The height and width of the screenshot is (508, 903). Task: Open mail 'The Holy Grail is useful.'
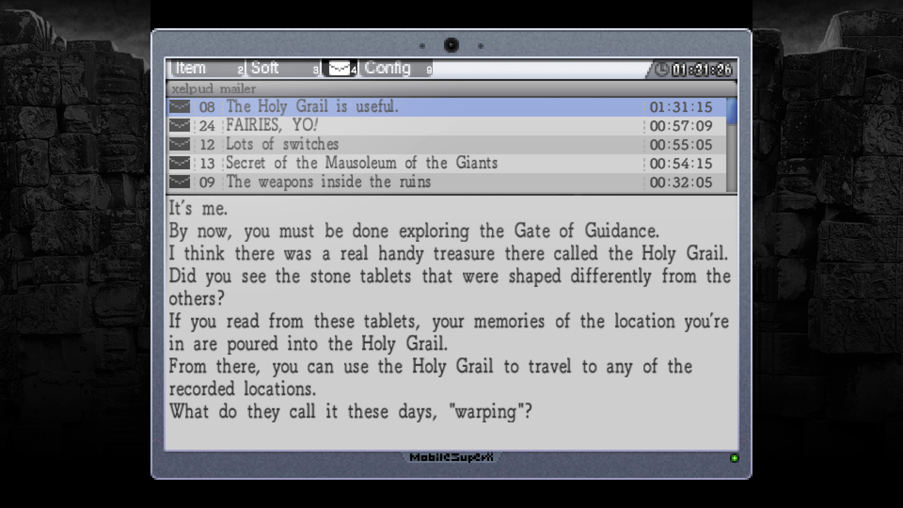[x=312, y=107]
